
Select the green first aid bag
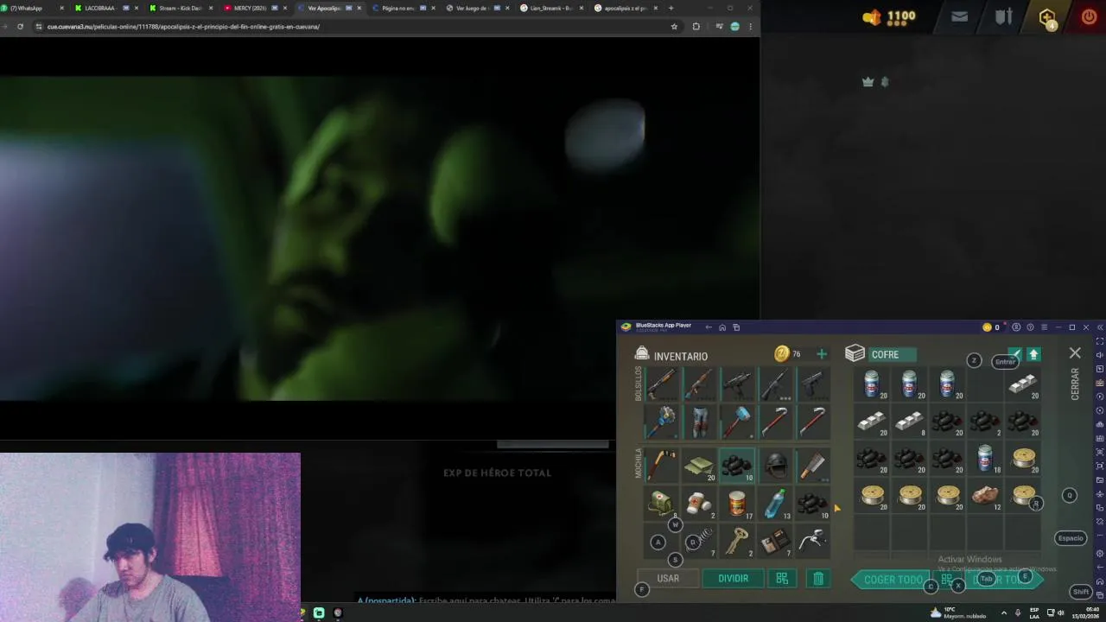661,503
